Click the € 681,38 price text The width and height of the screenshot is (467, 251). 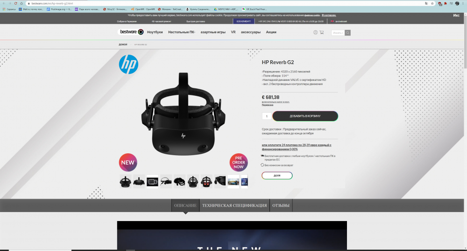click(270, 97)
